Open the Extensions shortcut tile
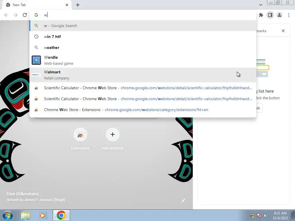Viewport: 295px width, 221px height. coord(80,139)
